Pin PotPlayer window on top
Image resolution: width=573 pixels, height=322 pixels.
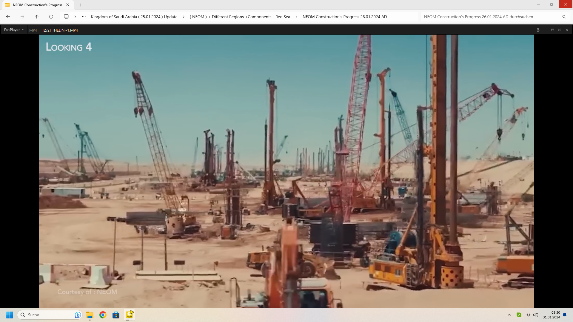pos(538,30)
